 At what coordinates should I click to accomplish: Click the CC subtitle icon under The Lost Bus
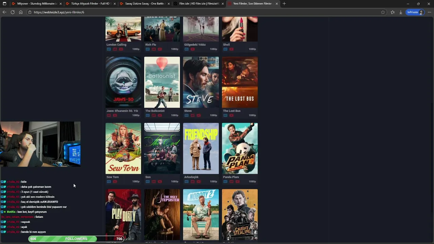[225, 115]
